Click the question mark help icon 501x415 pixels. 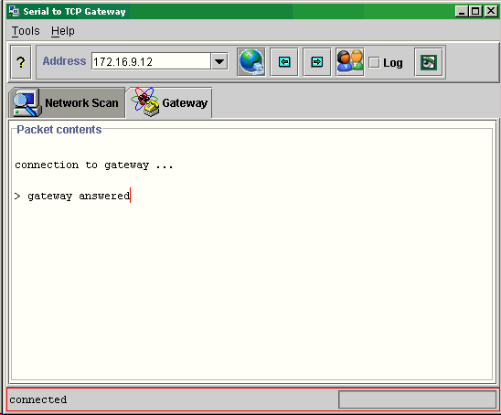pos(21,62)
